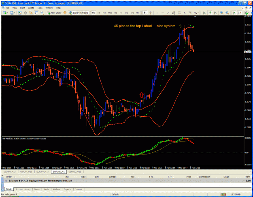The width and height of the screenshot is (253, 197).
Task: Expand the Profiles dropdown arrow
Action: pyautogui.click(x=15, y=13)
